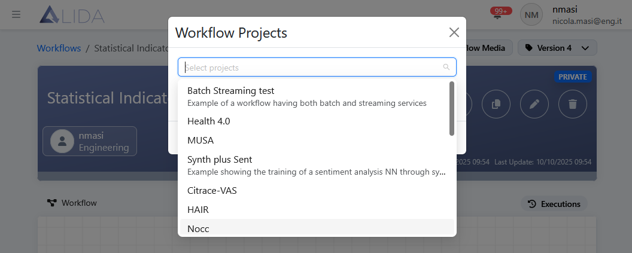Click the ALIDA logo
The width and height of the screenshot is (632, 253).
coord(72,15)
